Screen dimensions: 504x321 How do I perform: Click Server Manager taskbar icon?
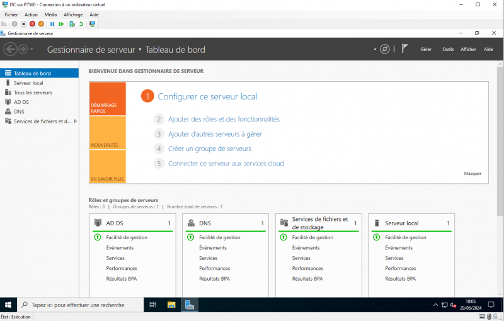click(x=190, y=305)
